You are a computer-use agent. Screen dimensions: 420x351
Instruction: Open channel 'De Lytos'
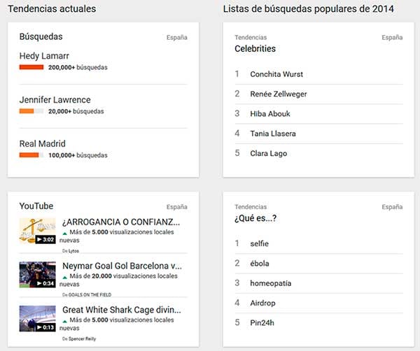tap(71, 251)
